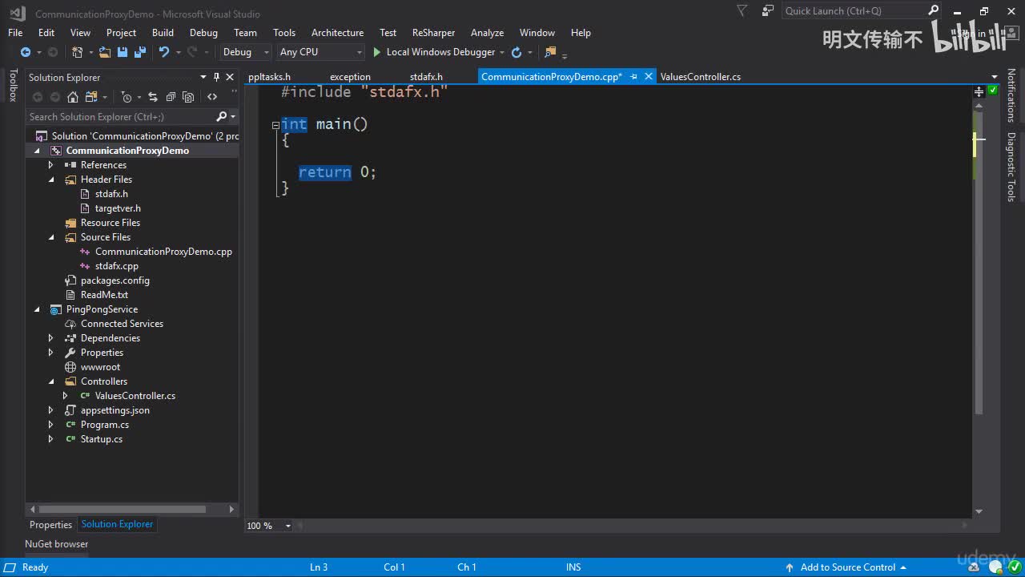The width and height of the screenshot is (1025, 577).
Task: Open the debugger target dropdown arrow
Action: pos(502,52)
